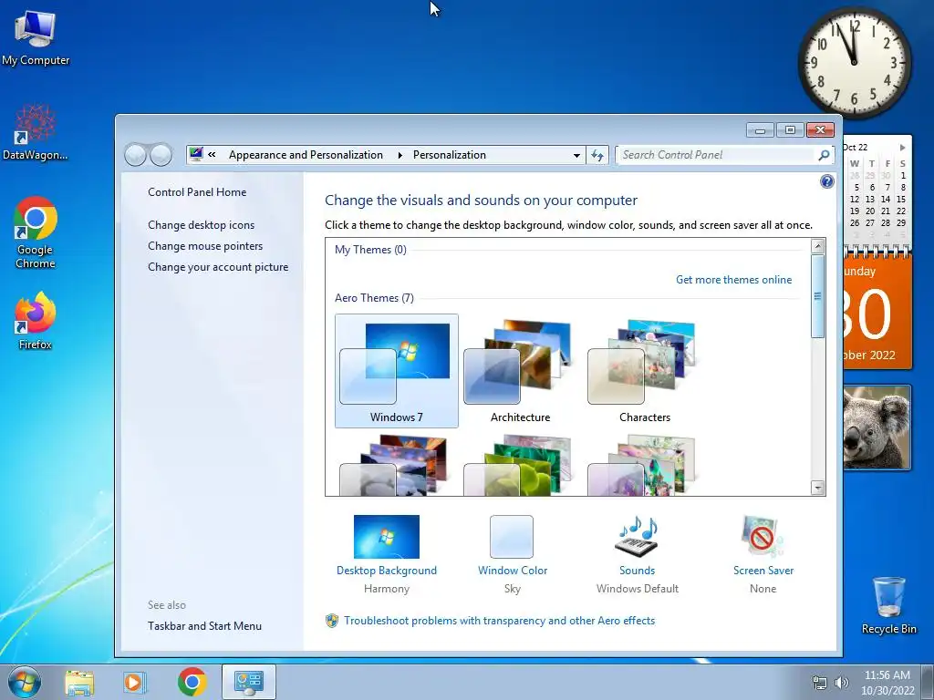Expand the breadcrumb chevron before Appearance

[x=212, y=155]
